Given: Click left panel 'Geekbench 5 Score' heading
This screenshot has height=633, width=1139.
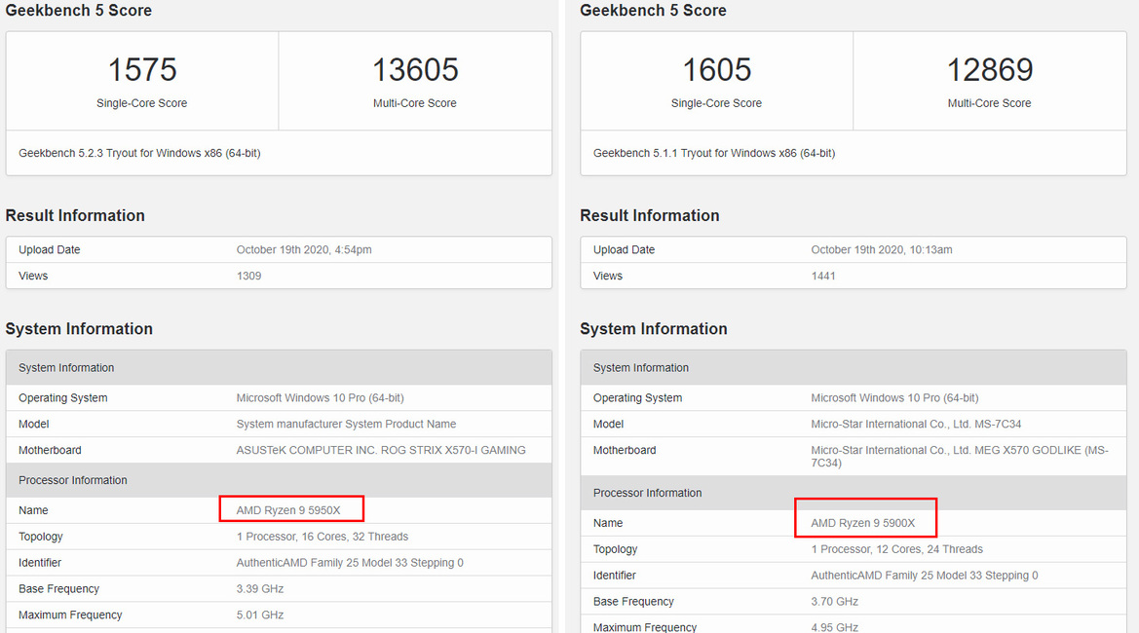Looking at the screenshot, I should pyautogui.click(x=79, y=10).
